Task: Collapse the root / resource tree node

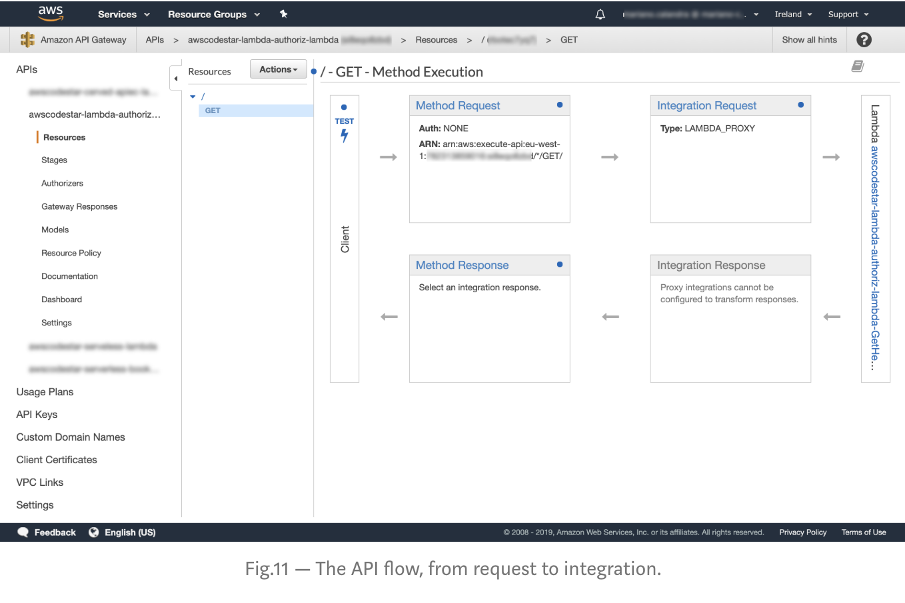Action: [x=193, y=97]
